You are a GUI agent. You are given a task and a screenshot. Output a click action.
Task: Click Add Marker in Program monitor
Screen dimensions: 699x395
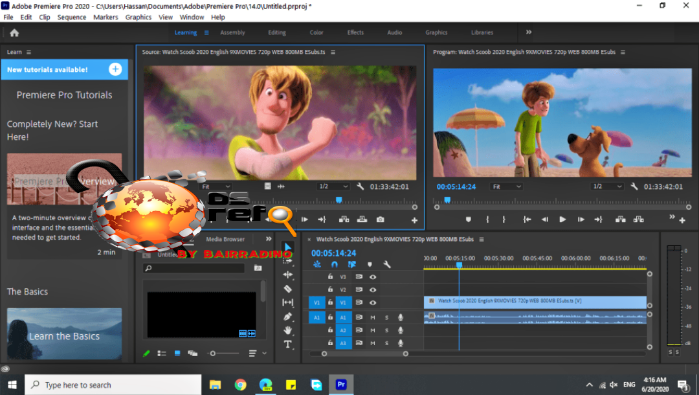pos(468,220)
